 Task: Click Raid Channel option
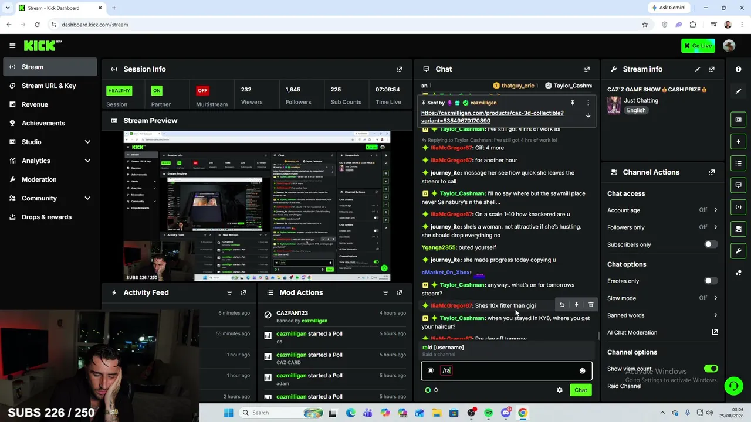pyautogui.click(x=624, y=386)
